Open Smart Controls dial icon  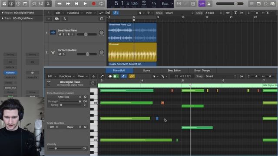pos(34,3)
